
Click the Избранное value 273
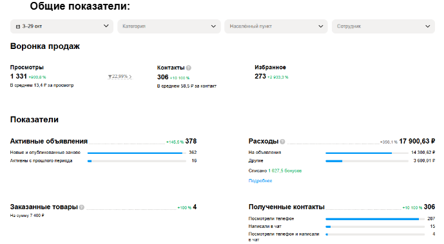coord(260,77)
